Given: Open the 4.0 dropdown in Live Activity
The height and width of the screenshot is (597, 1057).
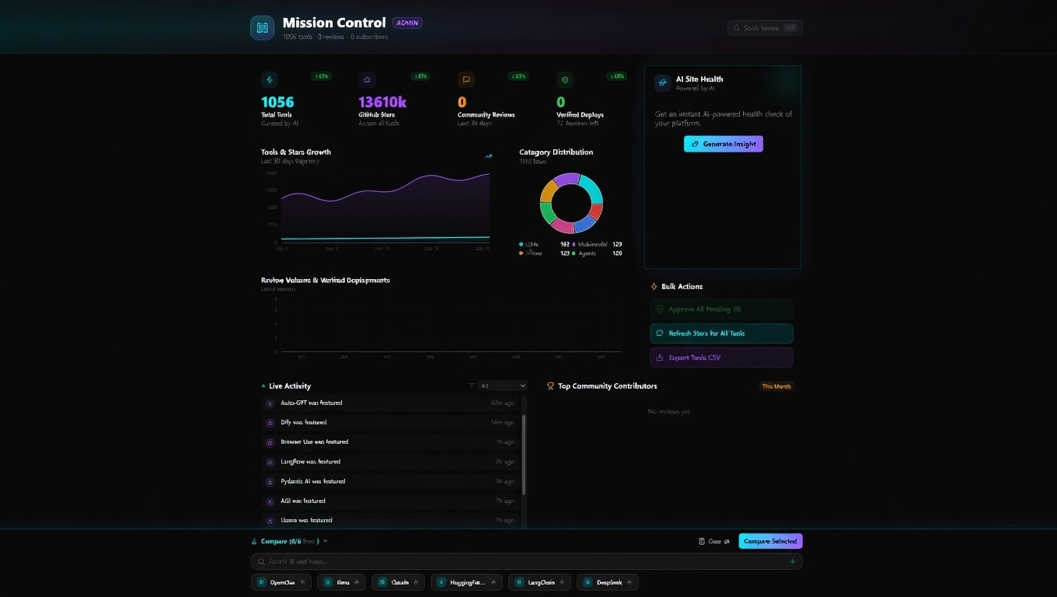Looking at the screenshot, I should (502, 386).
